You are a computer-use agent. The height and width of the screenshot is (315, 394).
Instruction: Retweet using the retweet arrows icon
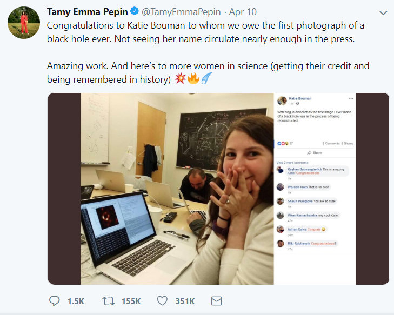point(108,301)
